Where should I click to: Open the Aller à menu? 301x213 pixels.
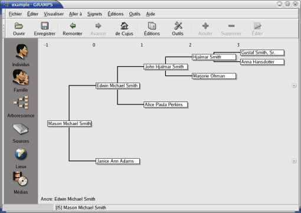(76, 14)
